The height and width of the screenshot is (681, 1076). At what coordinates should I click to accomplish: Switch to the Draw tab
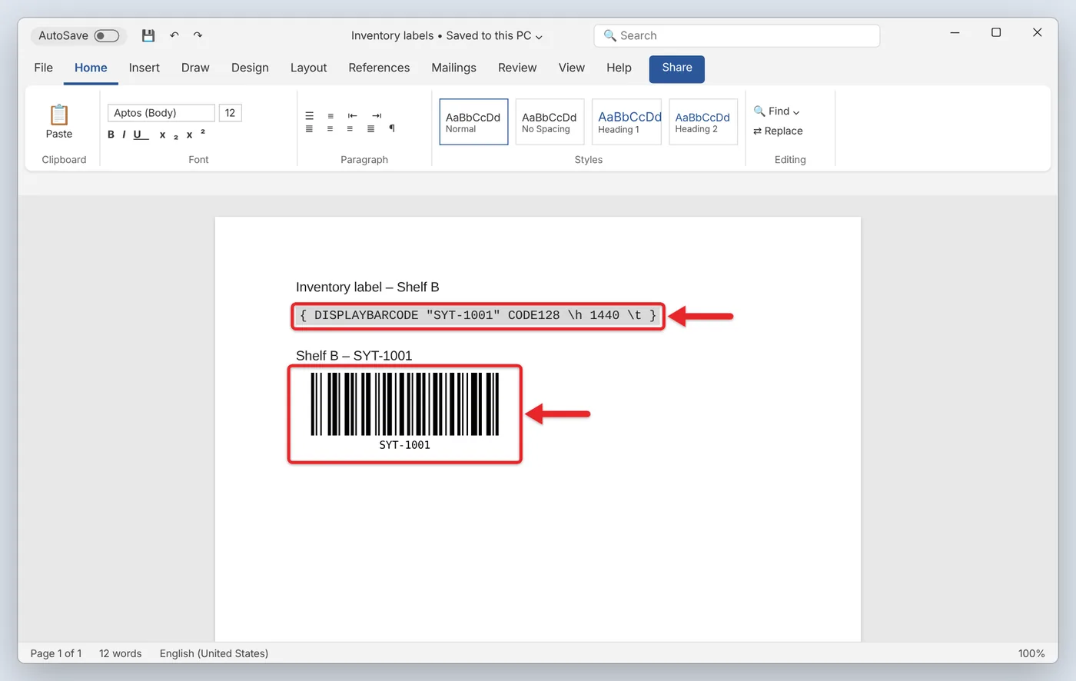tap(195, 68)
